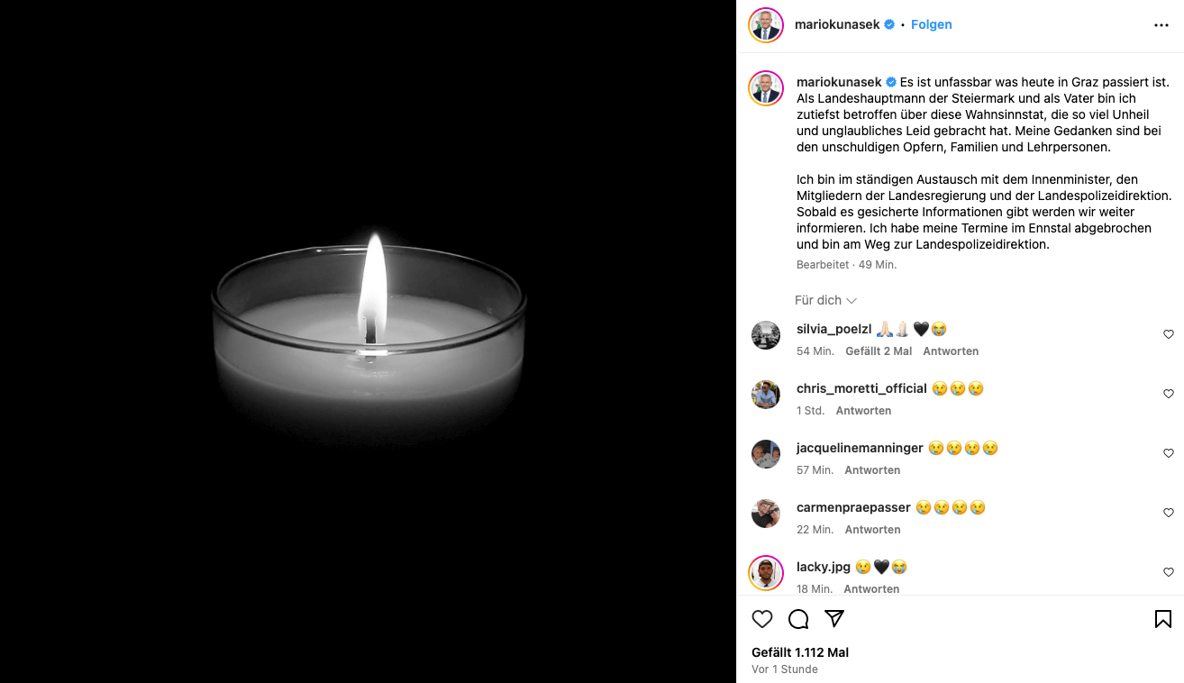Viewport: 1184px width, 683px height.
Task: Like chris_moretti_official's comment
Action: 1168,394
